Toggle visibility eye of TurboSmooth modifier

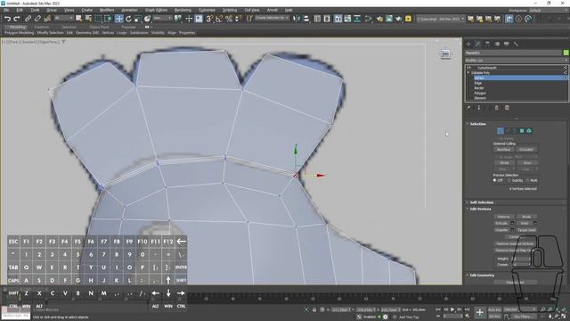pyautogui.click(x=469, y=68)
